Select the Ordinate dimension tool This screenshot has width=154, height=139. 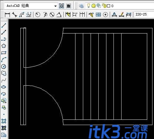(29, 15)
